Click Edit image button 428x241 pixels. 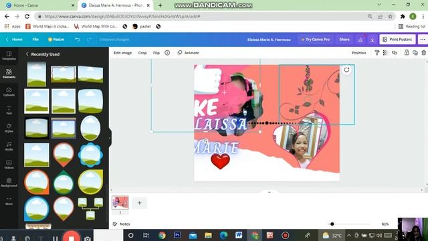[122, 53]
